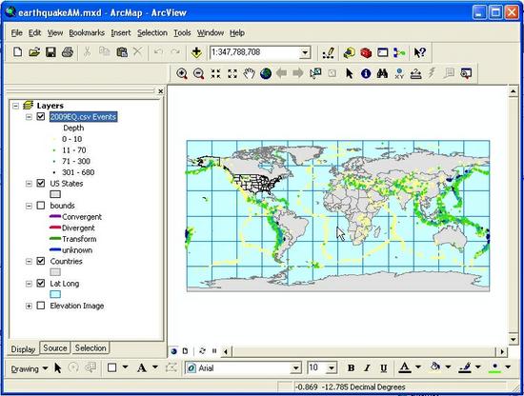Collapse the bounds layer legend
The width and height of the screenshot is (524, 396).
[x=29, y=206]
